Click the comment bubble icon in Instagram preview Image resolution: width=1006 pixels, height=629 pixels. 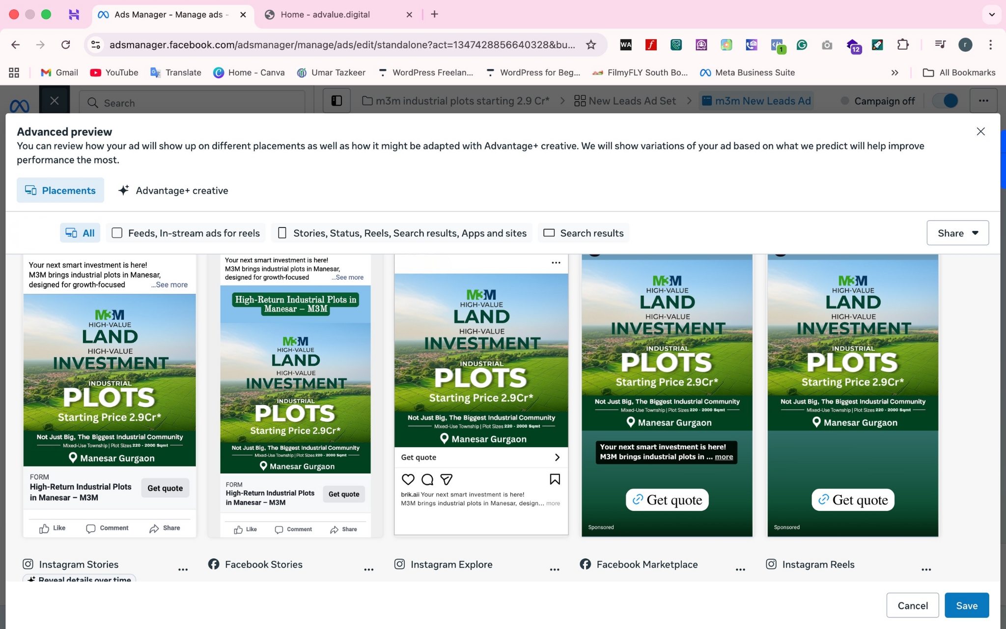[427, 479]
